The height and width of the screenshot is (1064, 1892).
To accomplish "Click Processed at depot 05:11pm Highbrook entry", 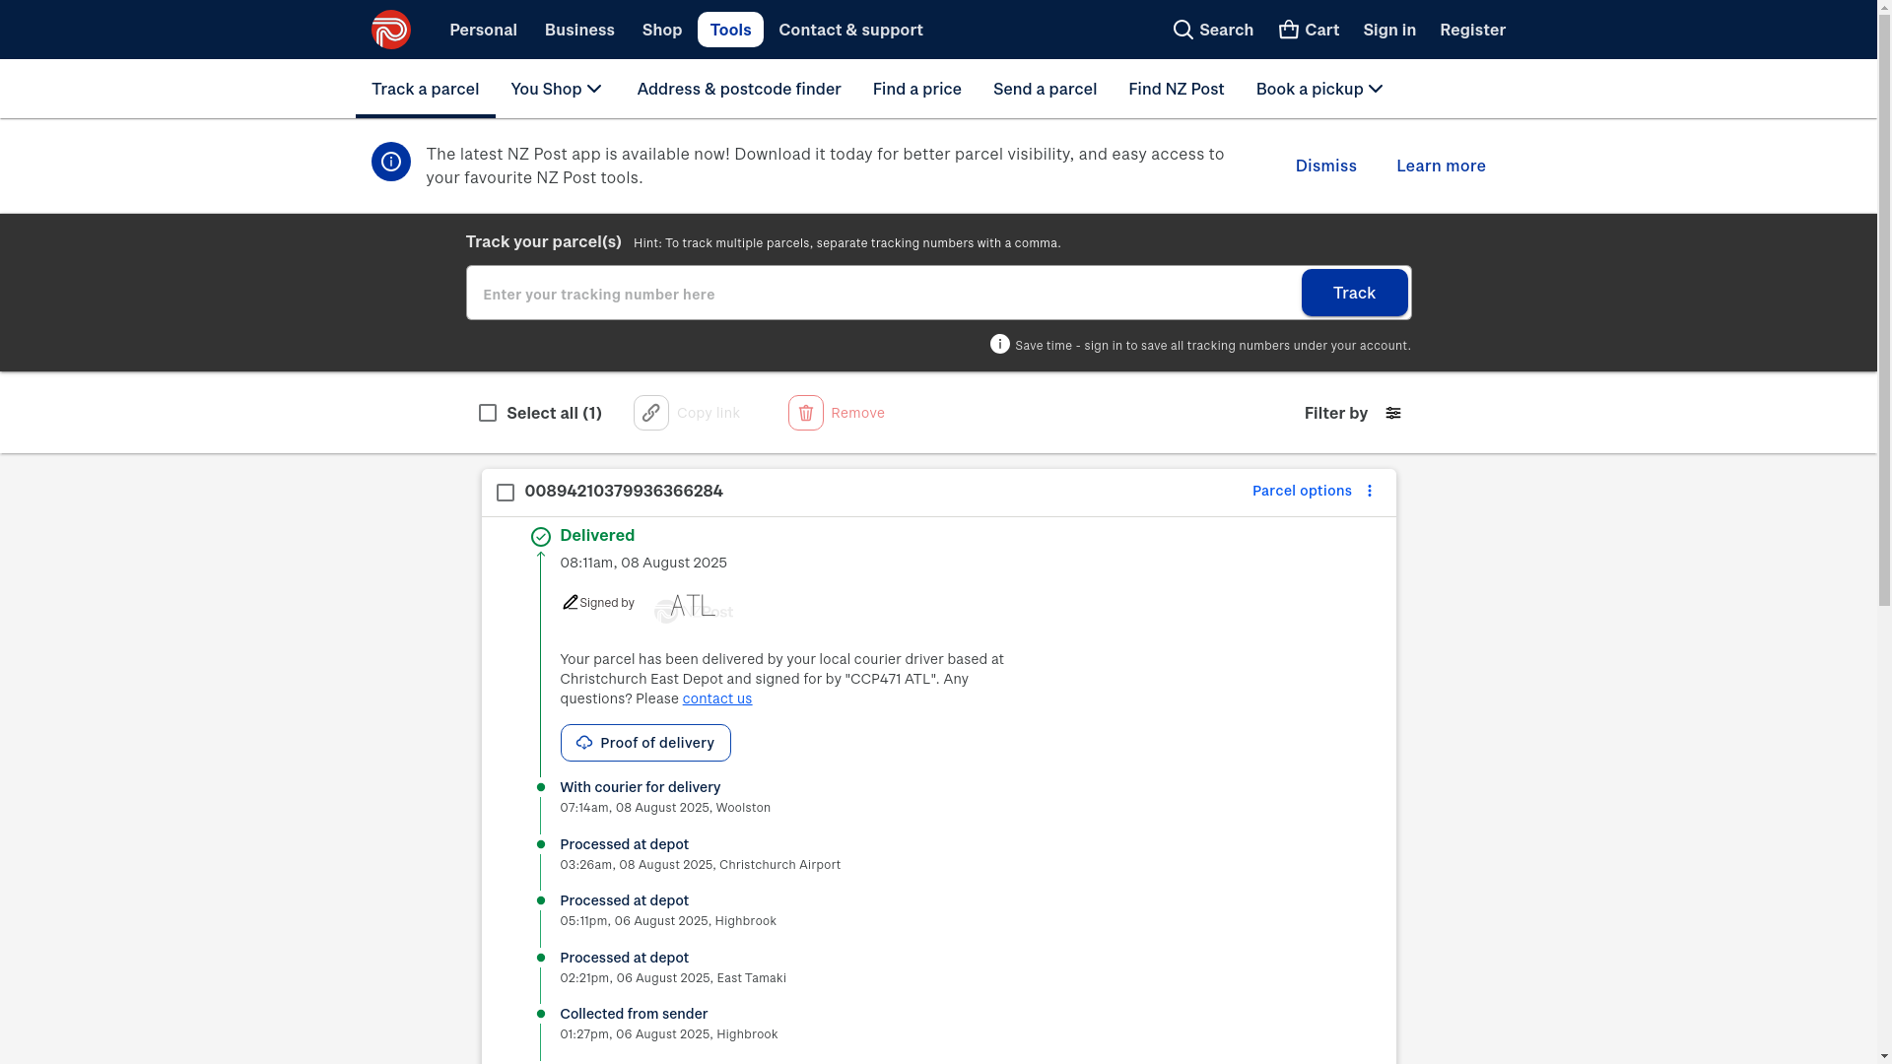I will click(667, 909).
